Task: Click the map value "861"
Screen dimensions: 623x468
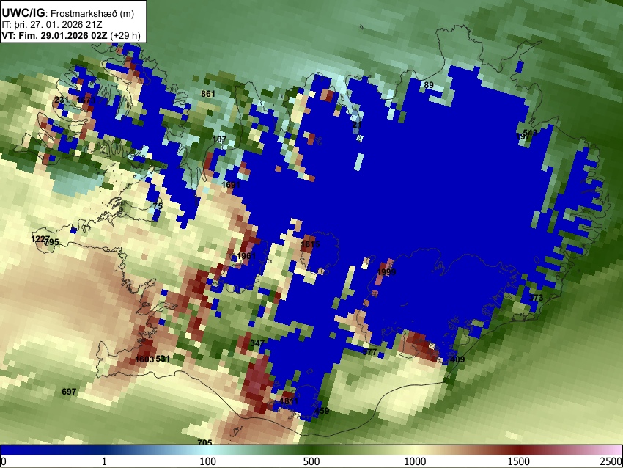Action: [x=208, y=94]
